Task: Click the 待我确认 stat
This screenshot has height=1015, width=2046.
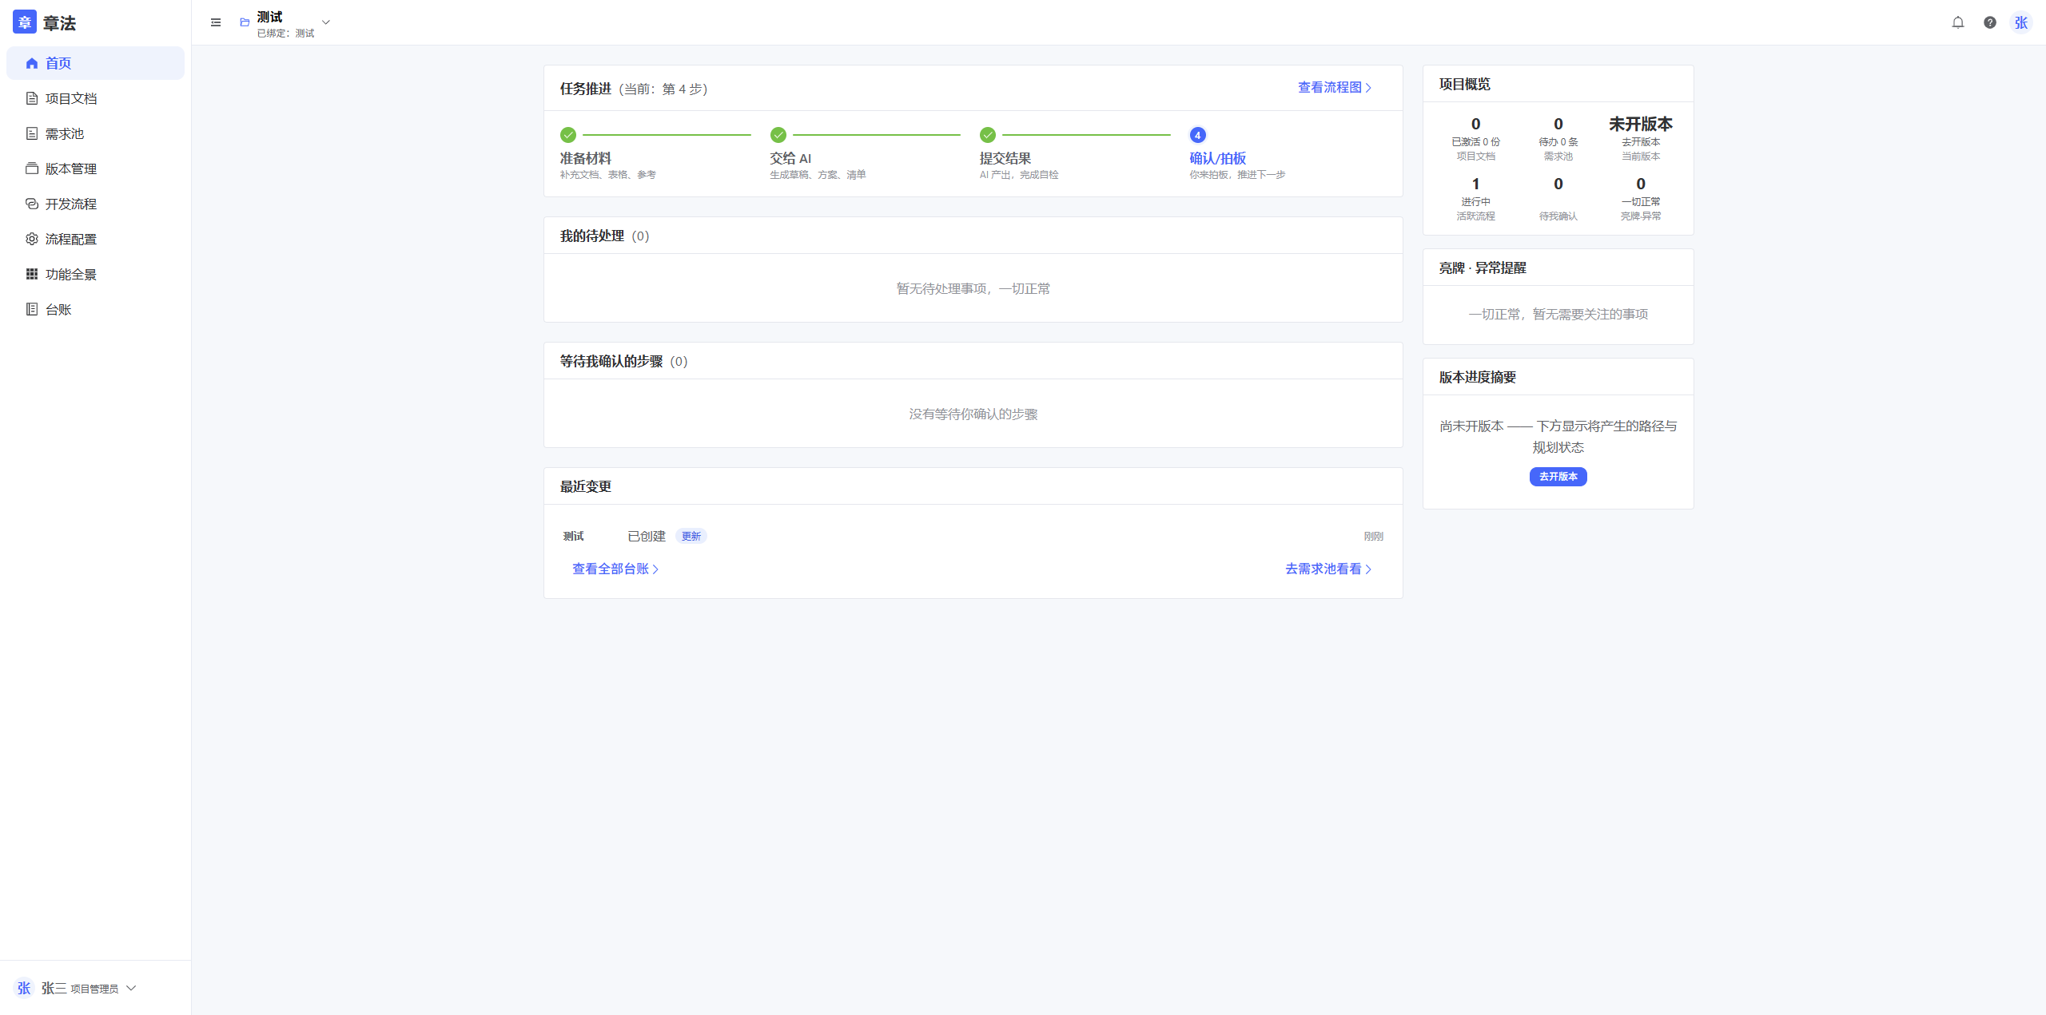Action: click(x=1558, y=199)
